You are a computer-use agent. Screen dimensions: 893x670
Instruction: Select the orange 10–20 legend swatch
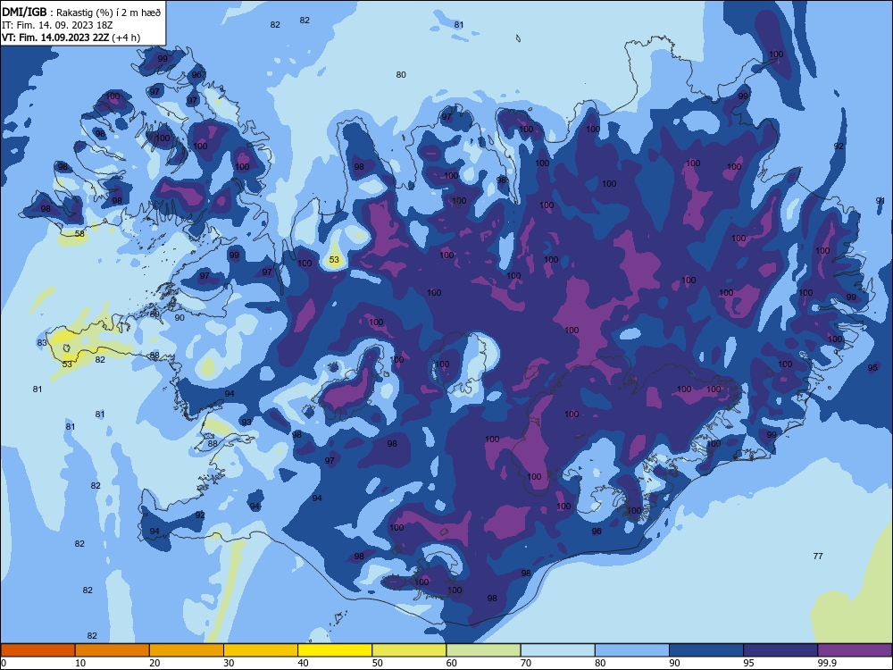click(113, 650)
